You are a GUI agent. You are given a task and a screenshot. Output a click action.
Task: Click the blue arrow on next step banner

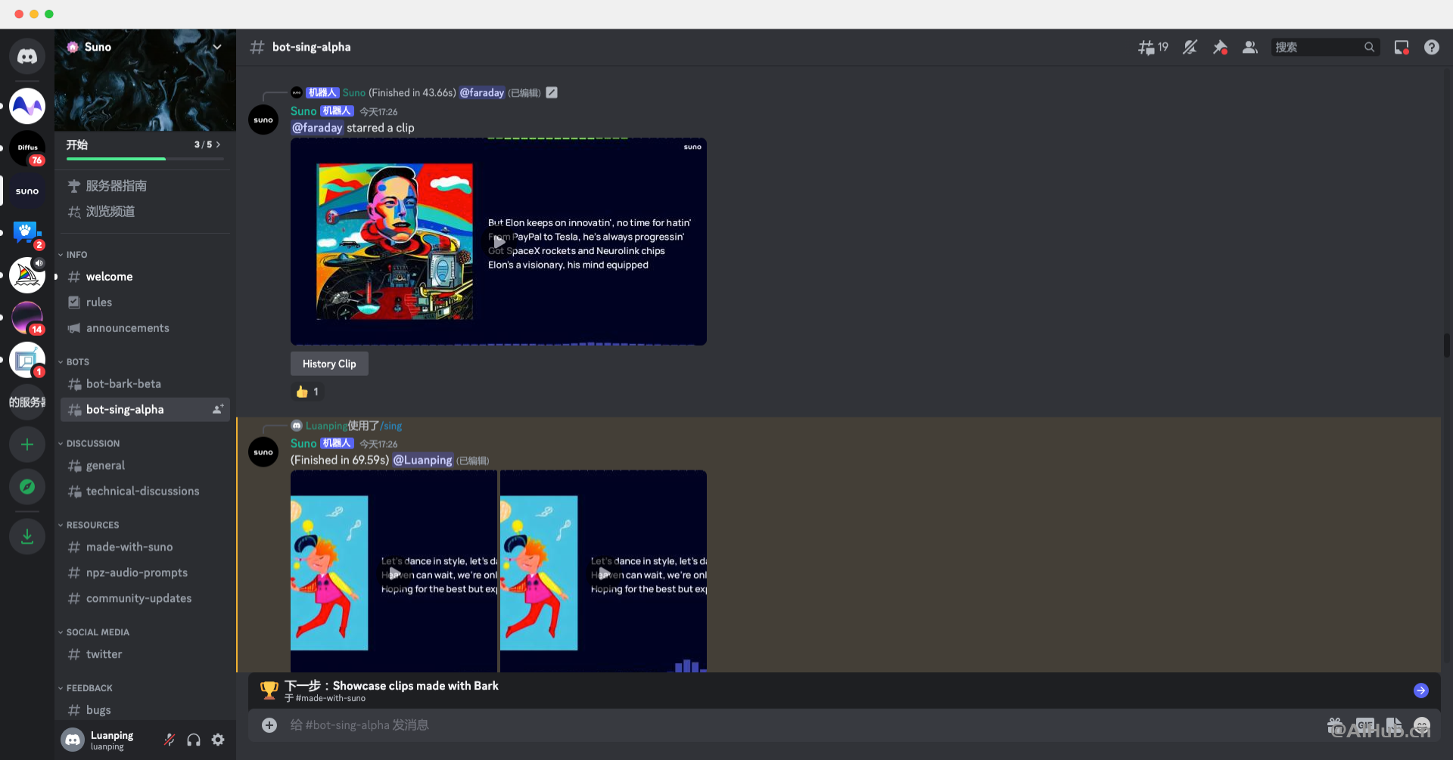(1421, 690)
